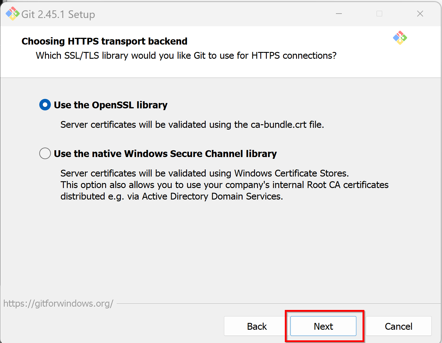Click the Next button
This screenshot has height=343, width=442.
(x=323, y=326)
